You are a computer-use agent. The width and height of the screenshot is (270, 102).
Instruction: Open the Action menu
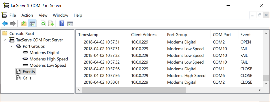tap(27, 15)
